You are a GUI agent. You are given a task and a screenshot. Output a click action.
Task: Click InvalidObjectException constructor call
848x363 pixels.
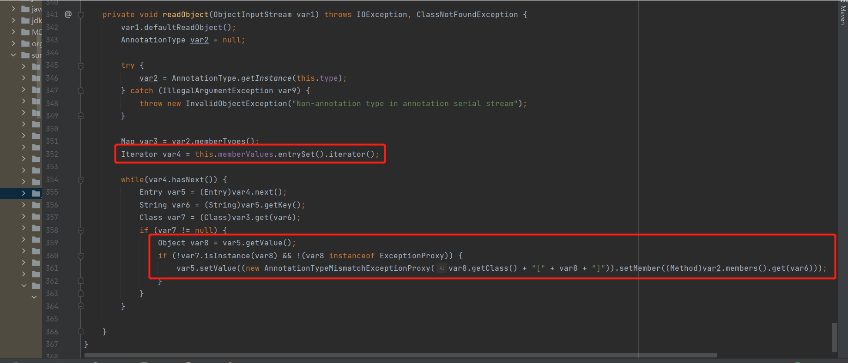(236, 103)
